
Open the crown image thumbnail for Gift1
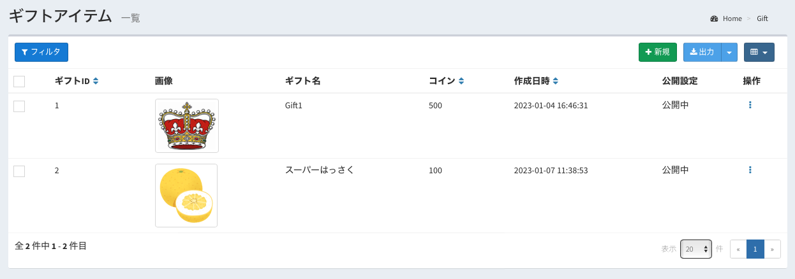click(187, 125)
